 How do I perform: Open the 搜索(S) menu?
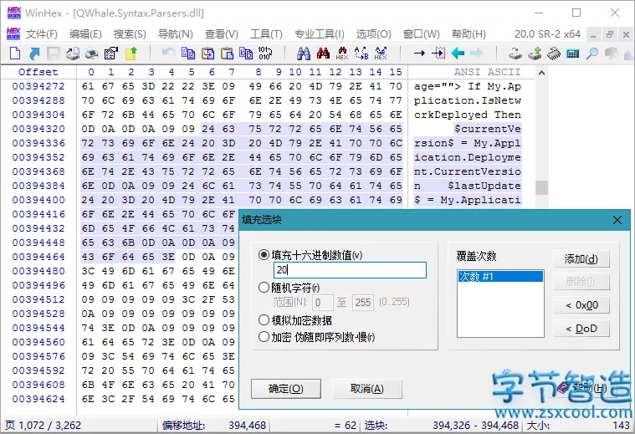130,34
